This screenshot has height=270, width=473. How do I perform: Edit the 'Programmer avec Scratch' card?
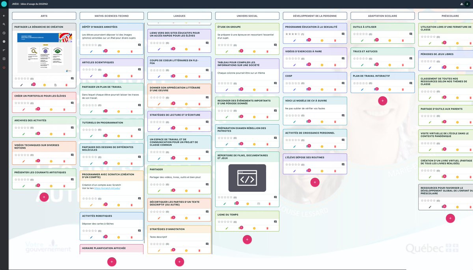point(91,205)
